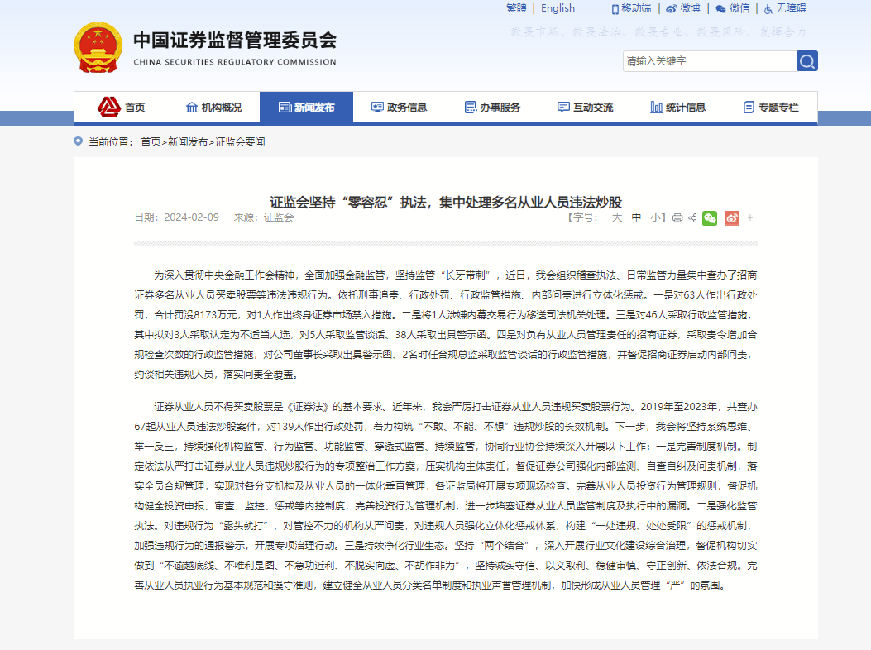Click the plus icon after the Weibo share
The height and width of the screenshot is (650, 871).
749,217
